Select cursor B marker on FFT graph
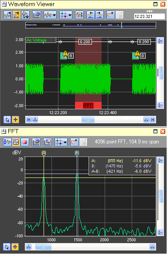 (x=77, y=153)
